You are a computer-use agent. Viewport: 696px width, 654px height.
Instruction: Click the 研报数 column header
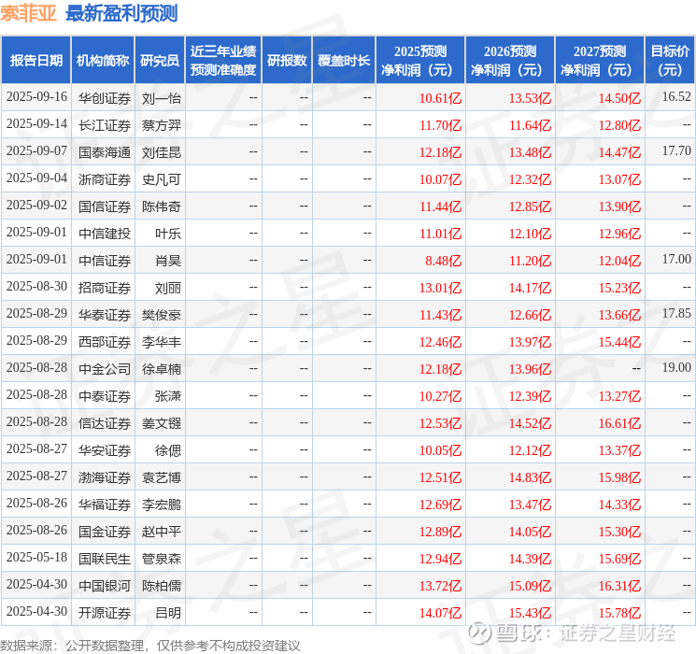tap(287, 61)
